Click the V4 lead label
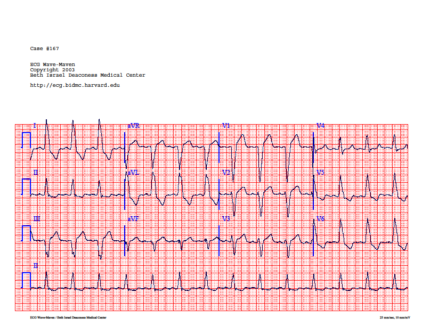 coord(320,126)
